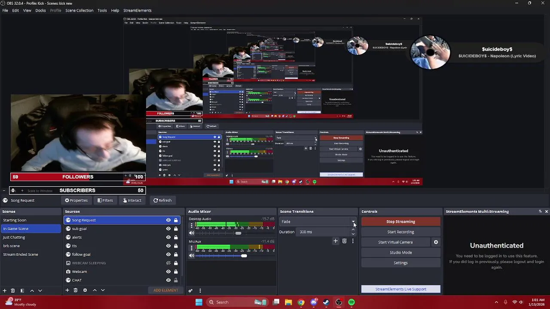The image size is (550, 309).
Task: Open the View menu
Action: [x=27, y=10]
